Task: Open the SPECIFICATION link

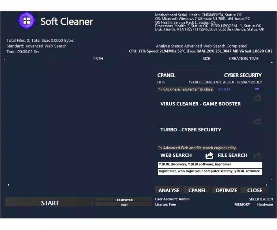Action: (261, 199)
